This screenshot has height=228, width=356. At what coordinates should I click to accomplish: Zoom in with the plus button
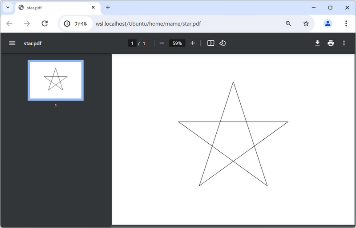193,43
